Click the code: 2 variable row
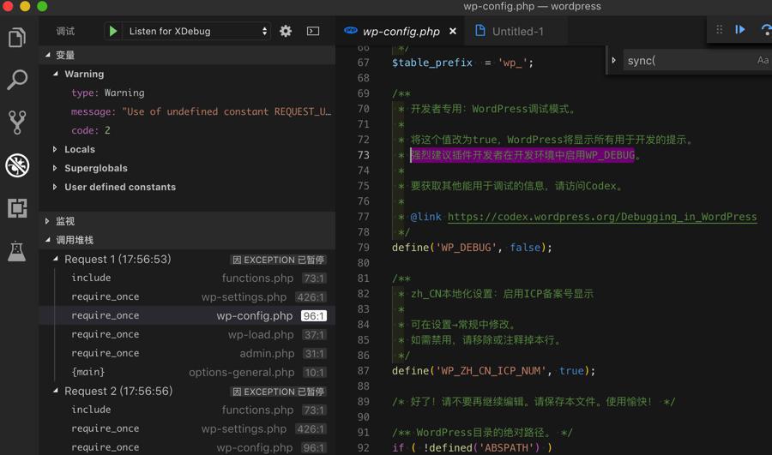 pyautogui.click(x=187, y=130)
